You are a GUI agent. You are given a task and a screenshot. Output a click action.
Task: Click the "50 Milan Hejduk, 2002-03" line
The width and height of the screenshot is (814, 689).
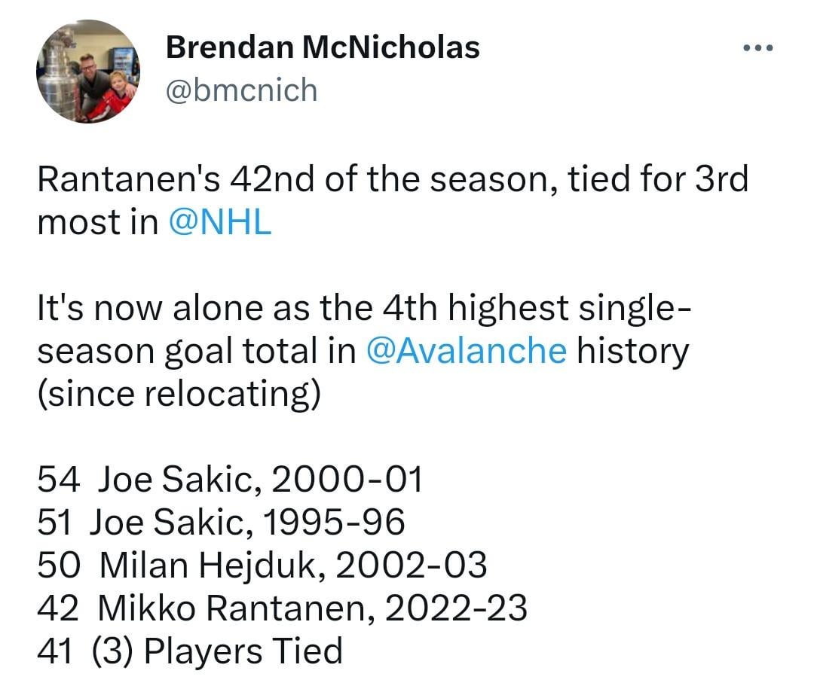point(262,566)
